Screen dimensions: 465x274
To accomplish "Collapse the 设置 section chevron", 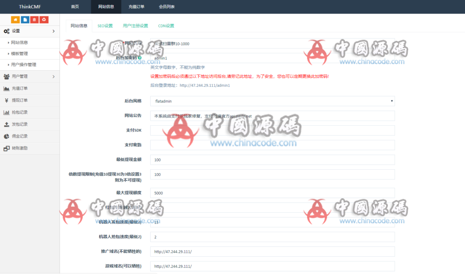I will click(54, 31).
